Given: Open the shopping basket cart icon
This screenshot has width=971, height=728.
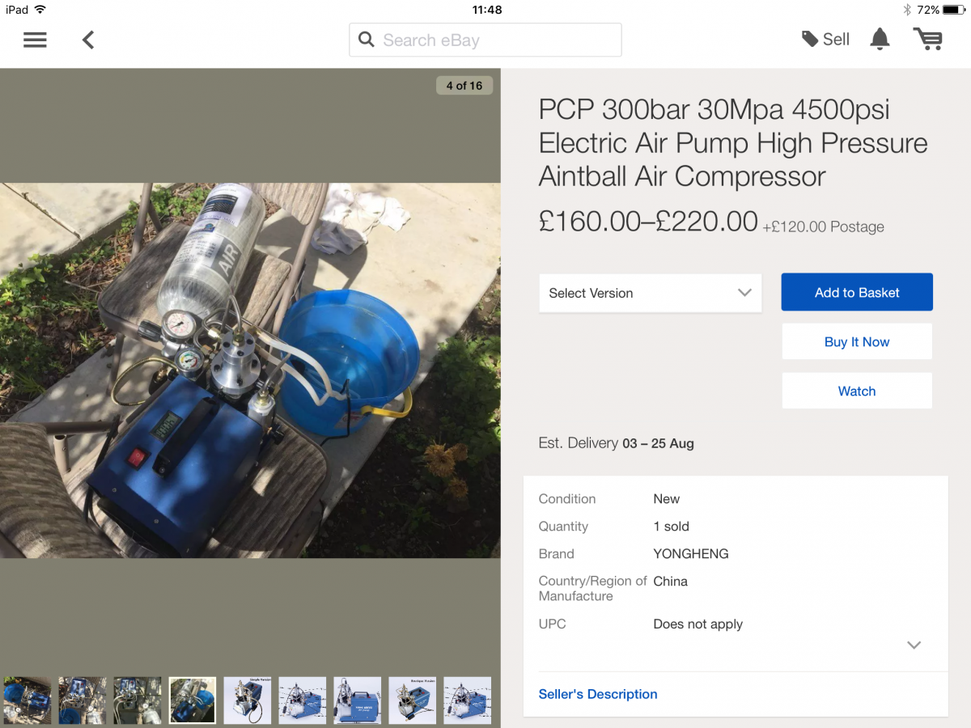Looking at the screenshot, I should 928,39.
